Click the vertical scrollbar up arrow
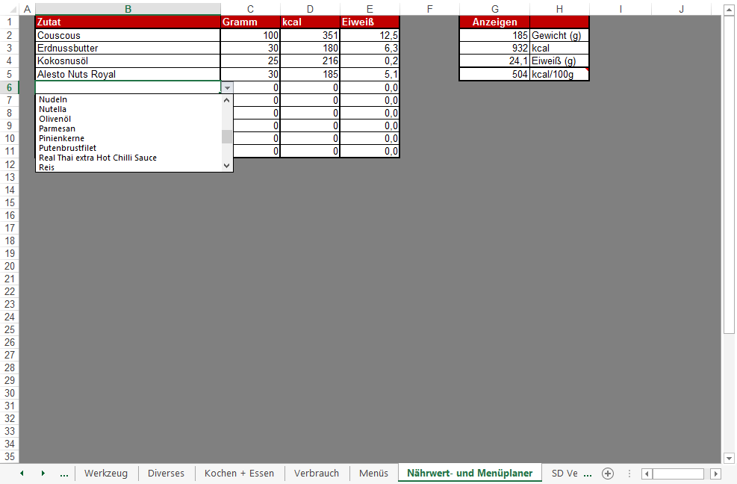The height and width of the screenshot is (484, 737). click(x=729, y=10)
